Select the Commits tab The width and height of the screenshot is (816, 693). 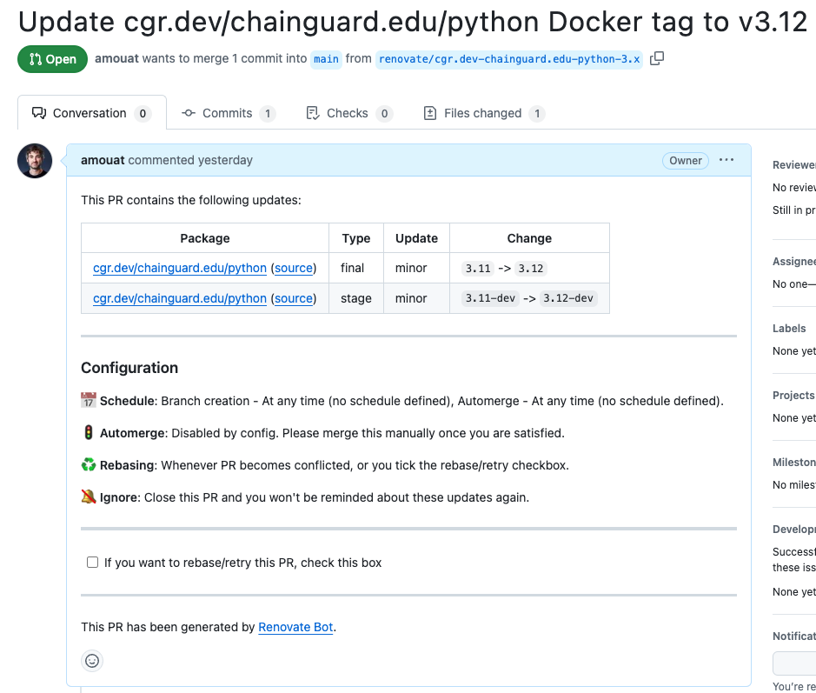[x=228, y=113]
